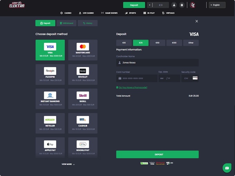Click the Lucky Elektra logo
This screenshot has height=176, width=235.
[x=17, y=4]
